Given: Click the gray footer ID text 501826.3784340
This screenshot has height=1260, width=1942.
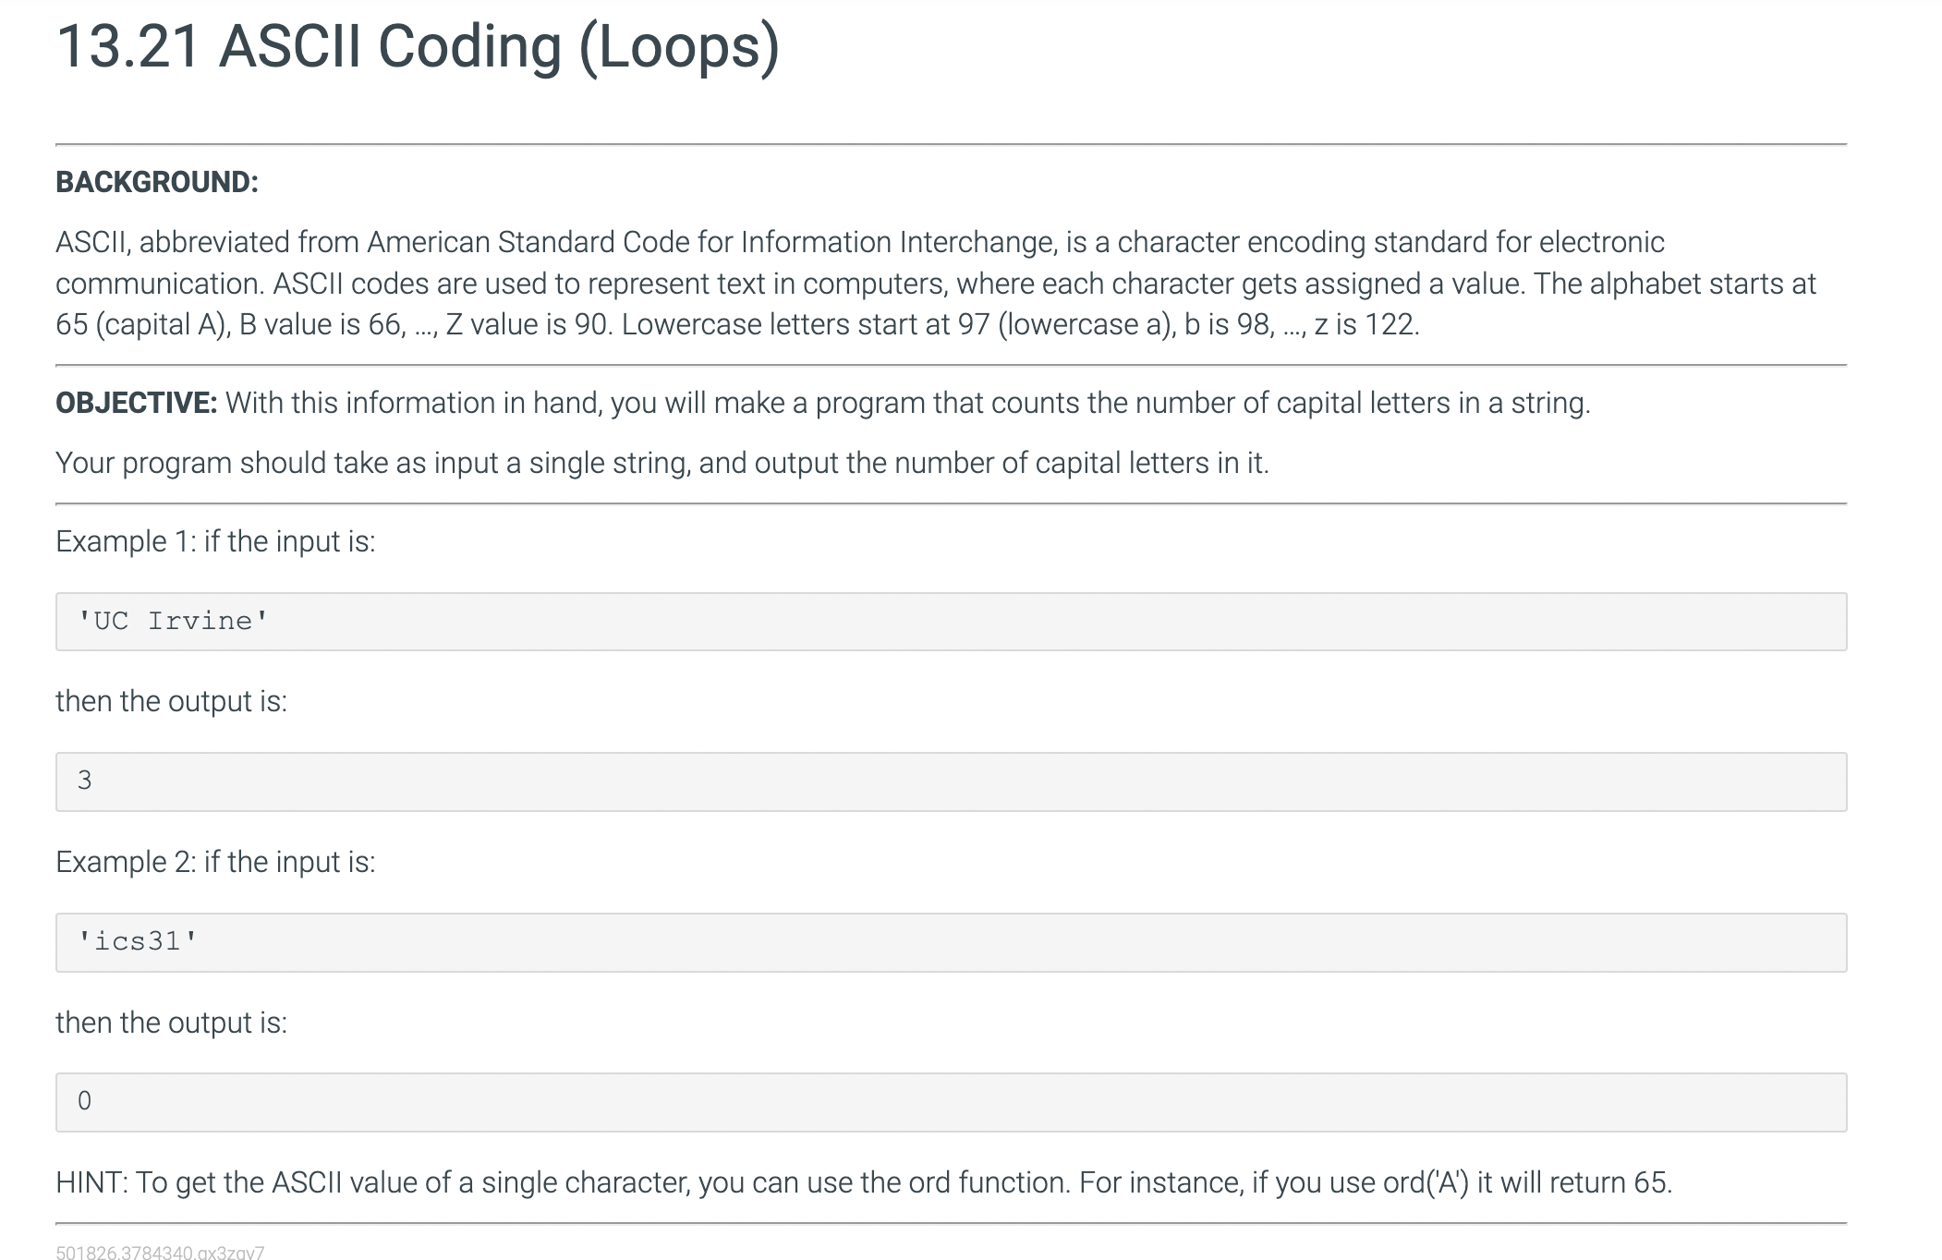Looking at the screenshot, I should (x=160, y=1252).
